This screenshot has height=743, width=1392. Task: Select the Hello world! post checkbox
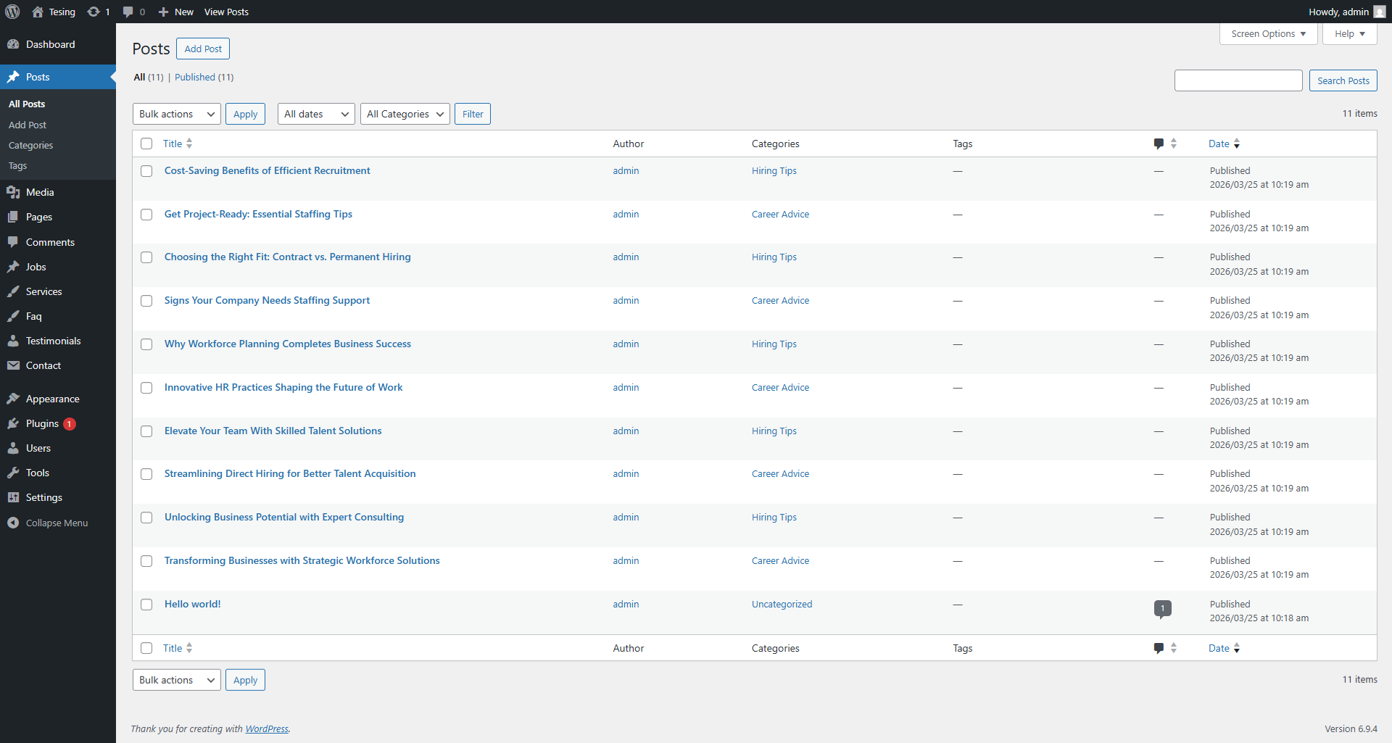tap(146, 605)
